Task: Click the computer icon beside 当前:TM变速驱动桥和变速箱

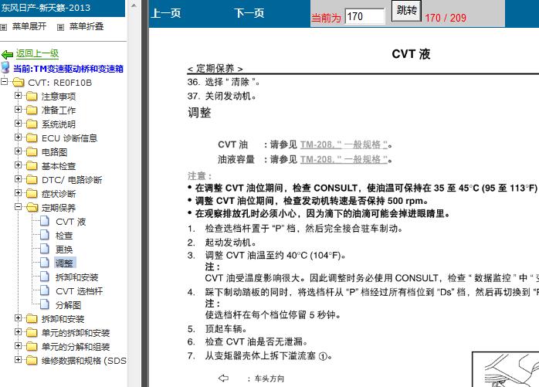Action: (5, 68)
